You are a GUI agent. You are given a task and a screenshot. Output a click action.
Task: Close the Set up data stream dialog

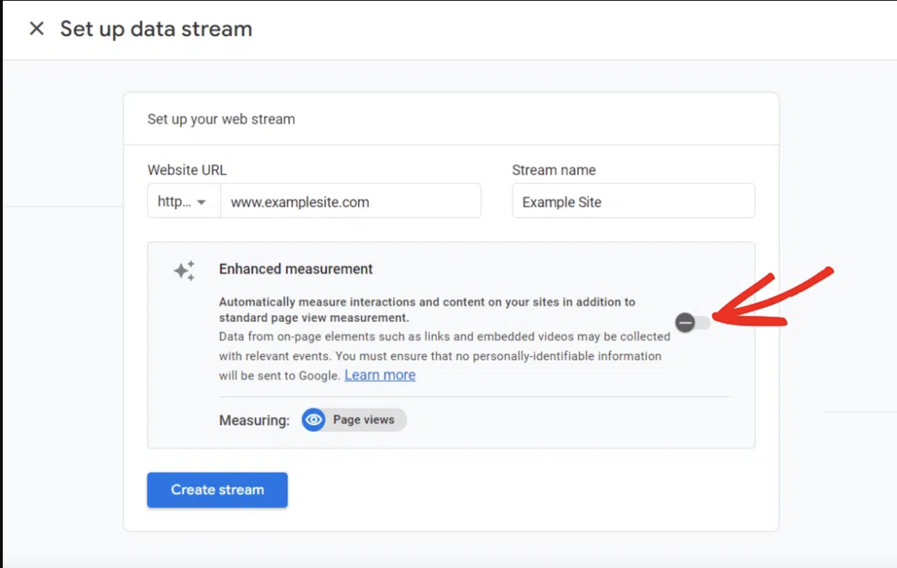point(37,28)
